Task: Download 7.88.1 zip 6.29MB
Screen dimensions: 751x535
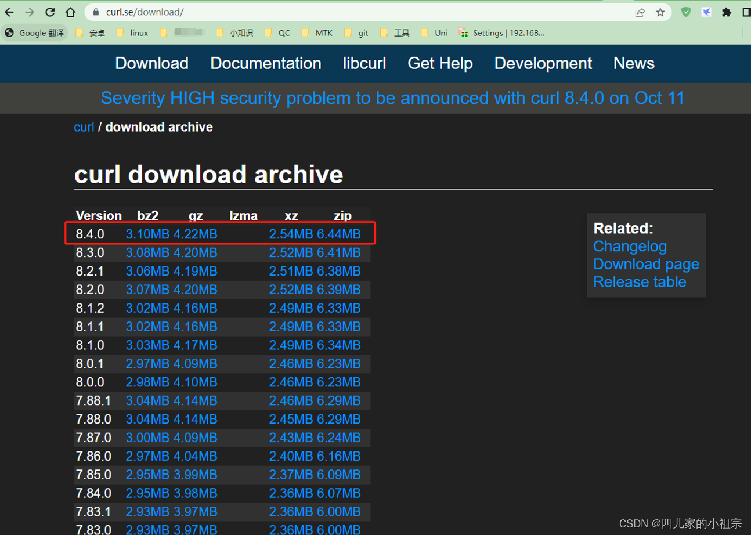Action: tap(339, 401)
